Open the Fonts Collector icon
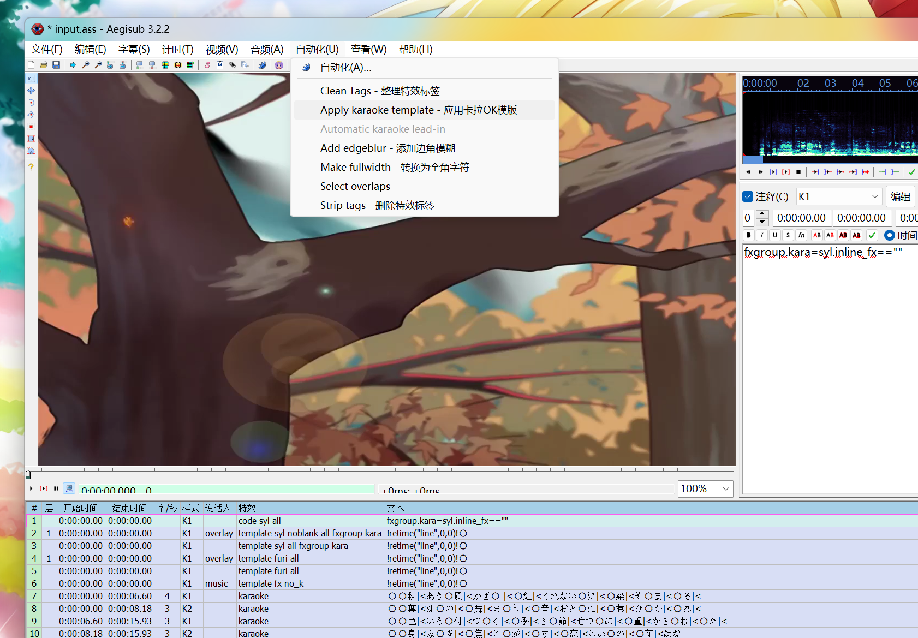Screen dimensions: 918x638 [x=245, y=65]
